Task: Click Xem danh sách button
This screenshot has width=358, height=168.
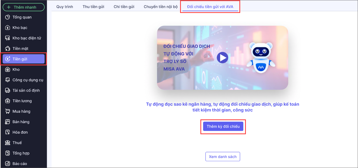Action: [223, 157]
